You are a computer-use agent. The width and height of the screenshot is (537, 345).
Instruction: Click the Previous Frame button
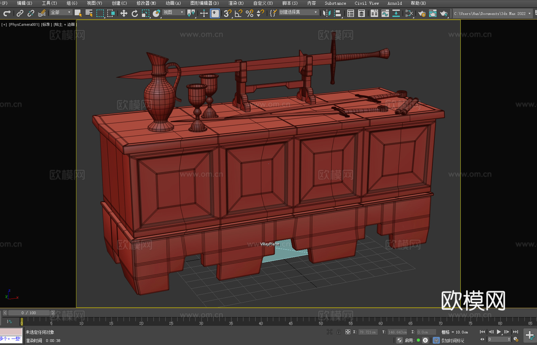(x=491, y=332)
